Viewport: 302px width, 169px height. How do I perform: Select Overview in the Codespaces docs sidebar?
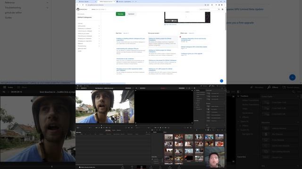click(x=80, y=23)
